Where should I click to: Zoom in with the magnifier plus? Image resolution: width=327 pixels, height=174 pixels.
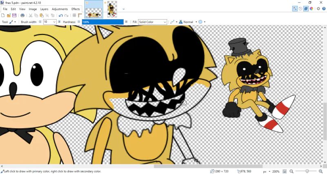tap(321, 171)
